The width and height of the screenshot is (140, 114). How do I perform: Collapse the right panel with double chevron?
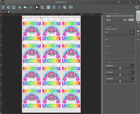(137, 7)
